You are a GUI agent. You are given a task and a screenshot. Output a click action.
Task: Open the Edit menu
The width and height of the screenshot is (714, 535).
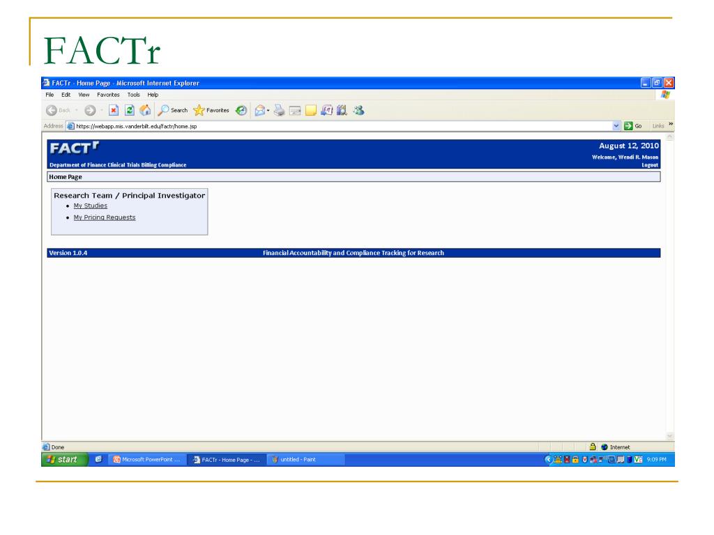[x=66, y=95]
